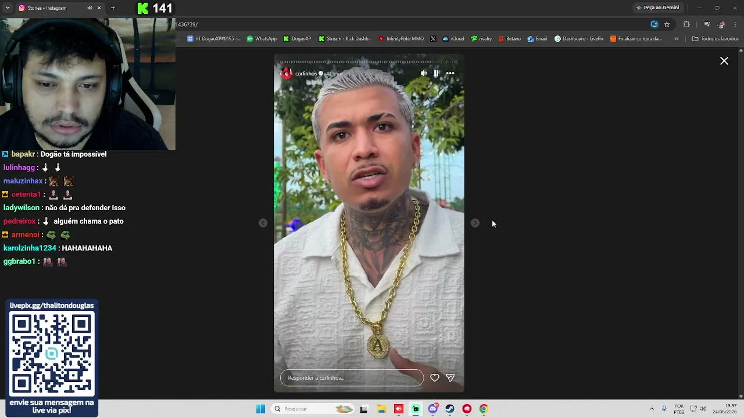
Task: Click the taskbar Pesquisar search box
Action: pos(313,409)
